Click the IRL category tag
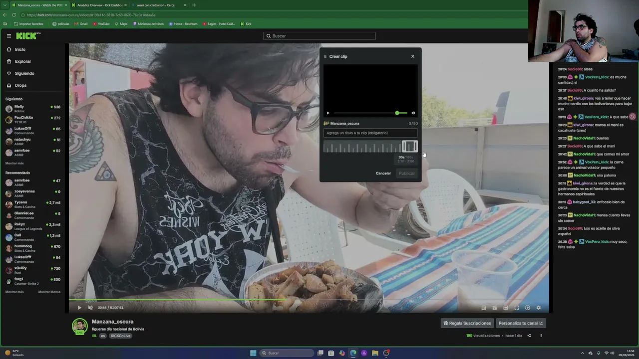The height and width of the screenshot is (359, 639). (x=94, y=336)
